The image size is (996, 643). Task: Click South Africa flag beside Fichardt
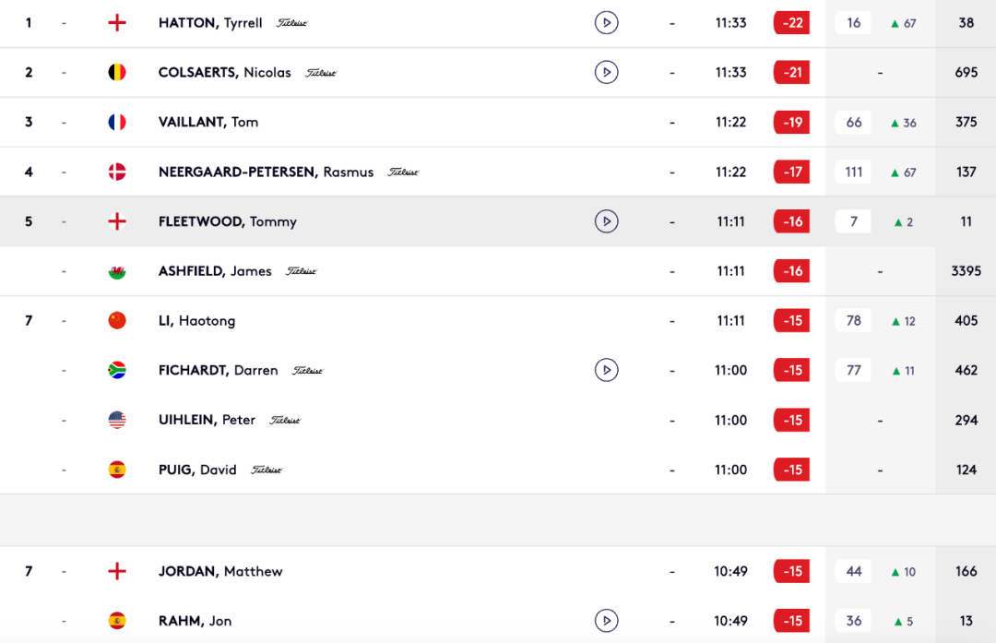click(x=117, y=370)
